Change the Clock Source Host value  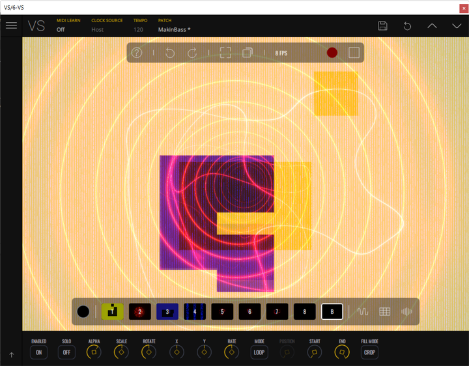tap(97, 29)
